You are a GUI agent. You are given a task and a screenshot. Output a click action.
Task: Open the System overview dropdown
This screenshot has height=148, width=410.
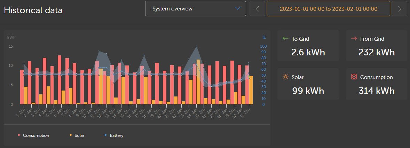tap(195, 9)
